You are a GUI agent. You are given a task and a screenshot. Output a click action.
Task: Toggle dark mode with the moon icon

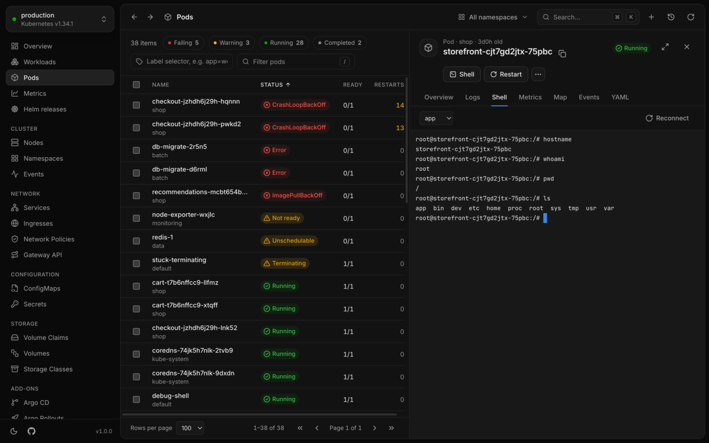coord(14,431)
